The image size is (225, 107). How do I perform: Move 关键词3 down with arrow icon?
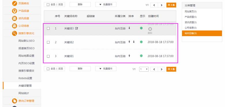(129, 28)
